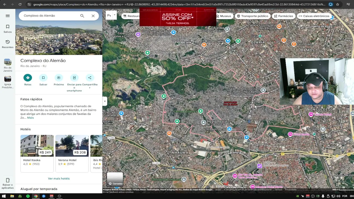Click the Verona Hotel map pin
This screenshot has height=199, width=354.
point(311,114)
